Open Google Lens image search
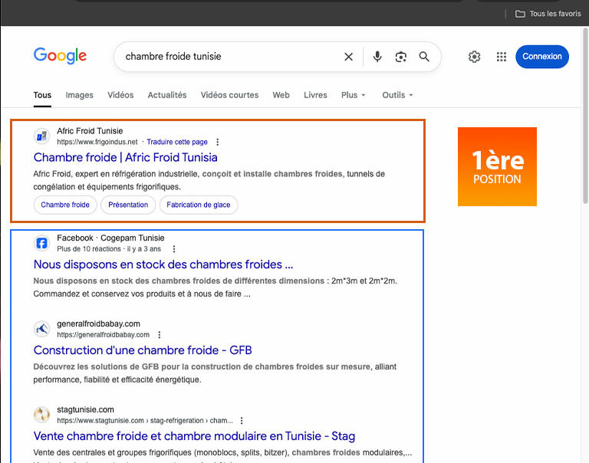 [x=400, y=57]
